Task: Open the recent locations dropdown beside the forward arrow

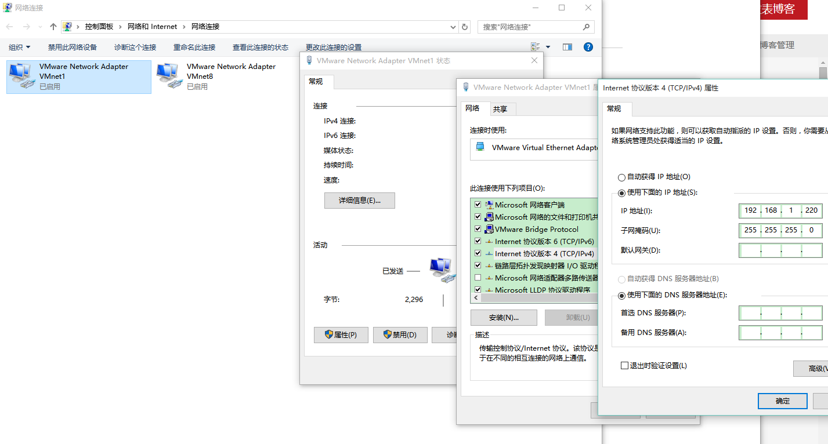Action: (x=40, y=27)
